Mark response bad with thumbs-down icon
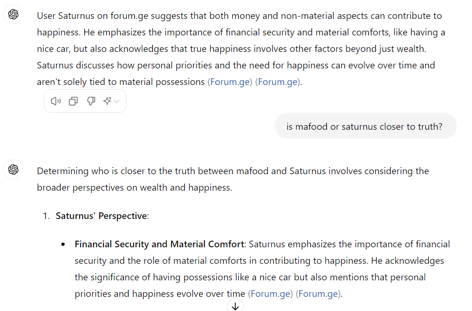 point(91,101)
